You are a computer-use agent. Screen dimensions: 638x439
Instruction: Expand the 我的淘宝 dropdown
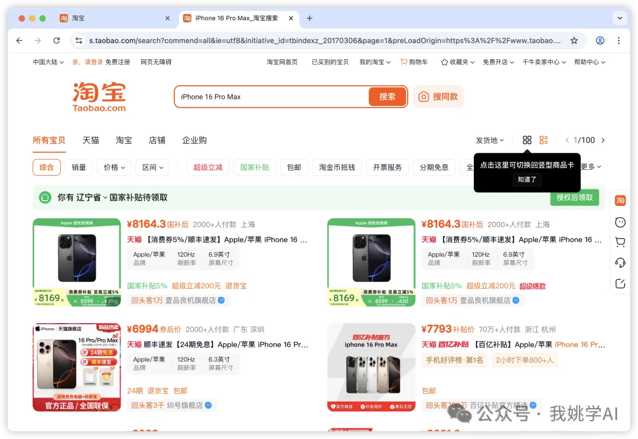click(375, 62)
